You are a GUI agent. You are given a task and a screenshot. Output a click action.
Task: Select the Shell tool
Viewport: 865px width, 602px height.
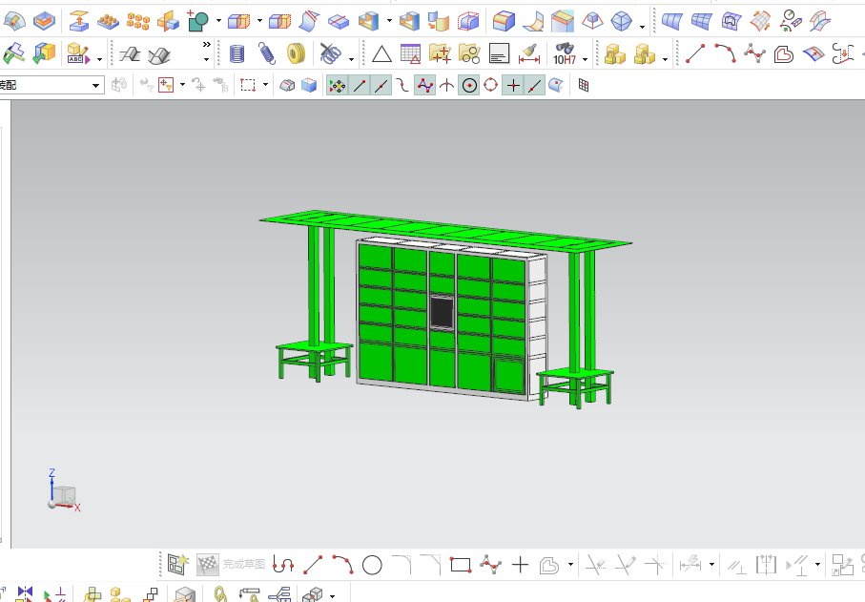pyautogui.click(x=368, y=21)
